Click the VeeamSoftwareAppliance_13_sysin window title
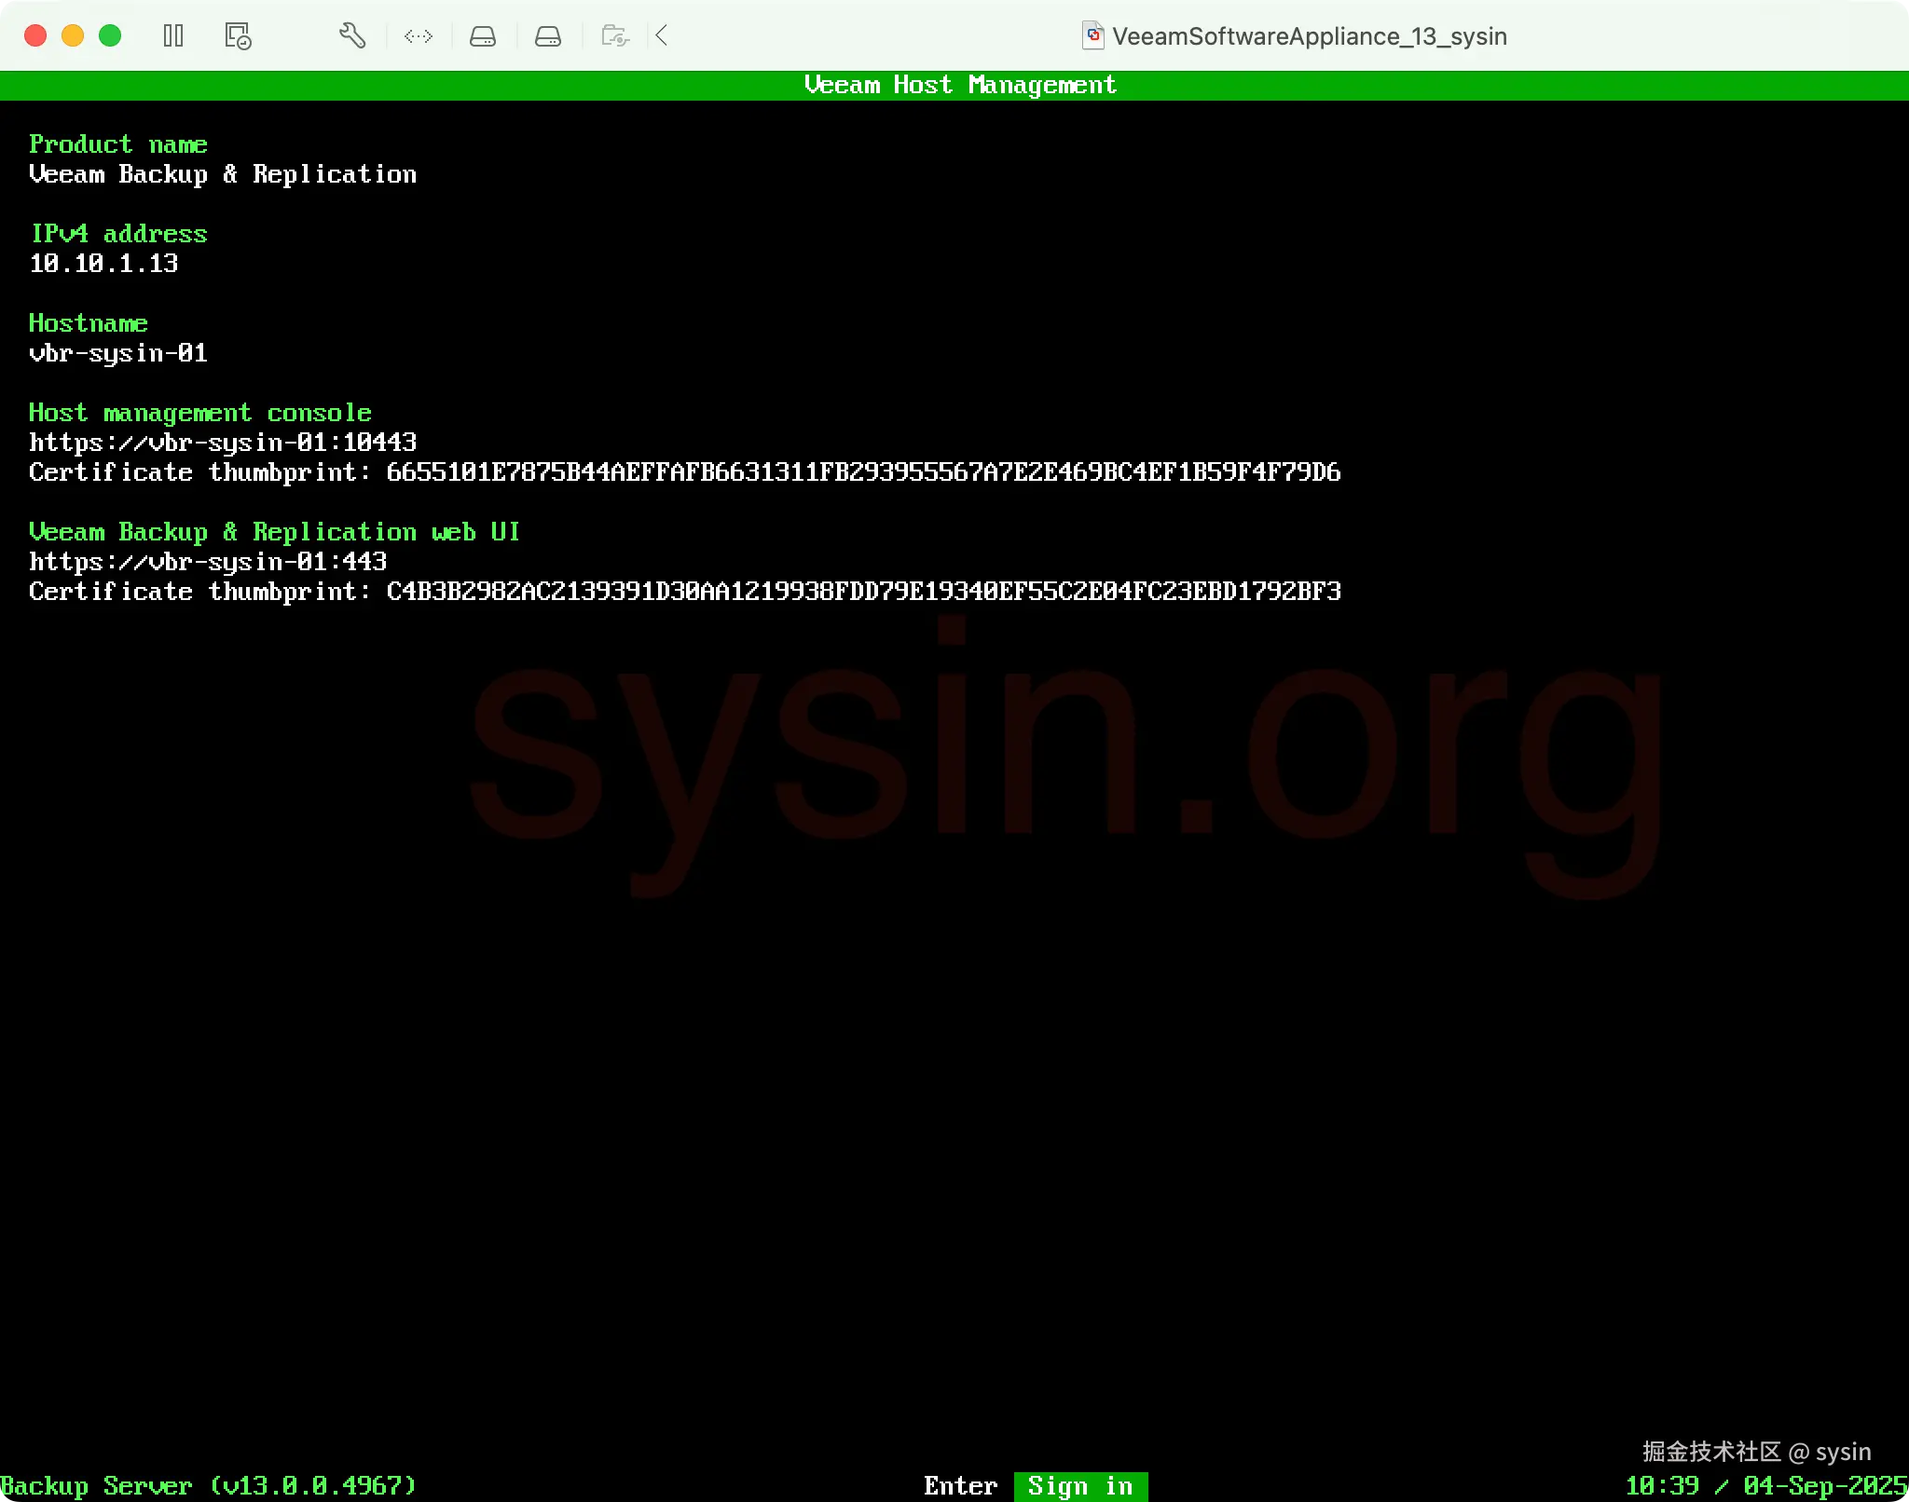This screenshot has height=1502, width=1909. [x=1309, y=36]
